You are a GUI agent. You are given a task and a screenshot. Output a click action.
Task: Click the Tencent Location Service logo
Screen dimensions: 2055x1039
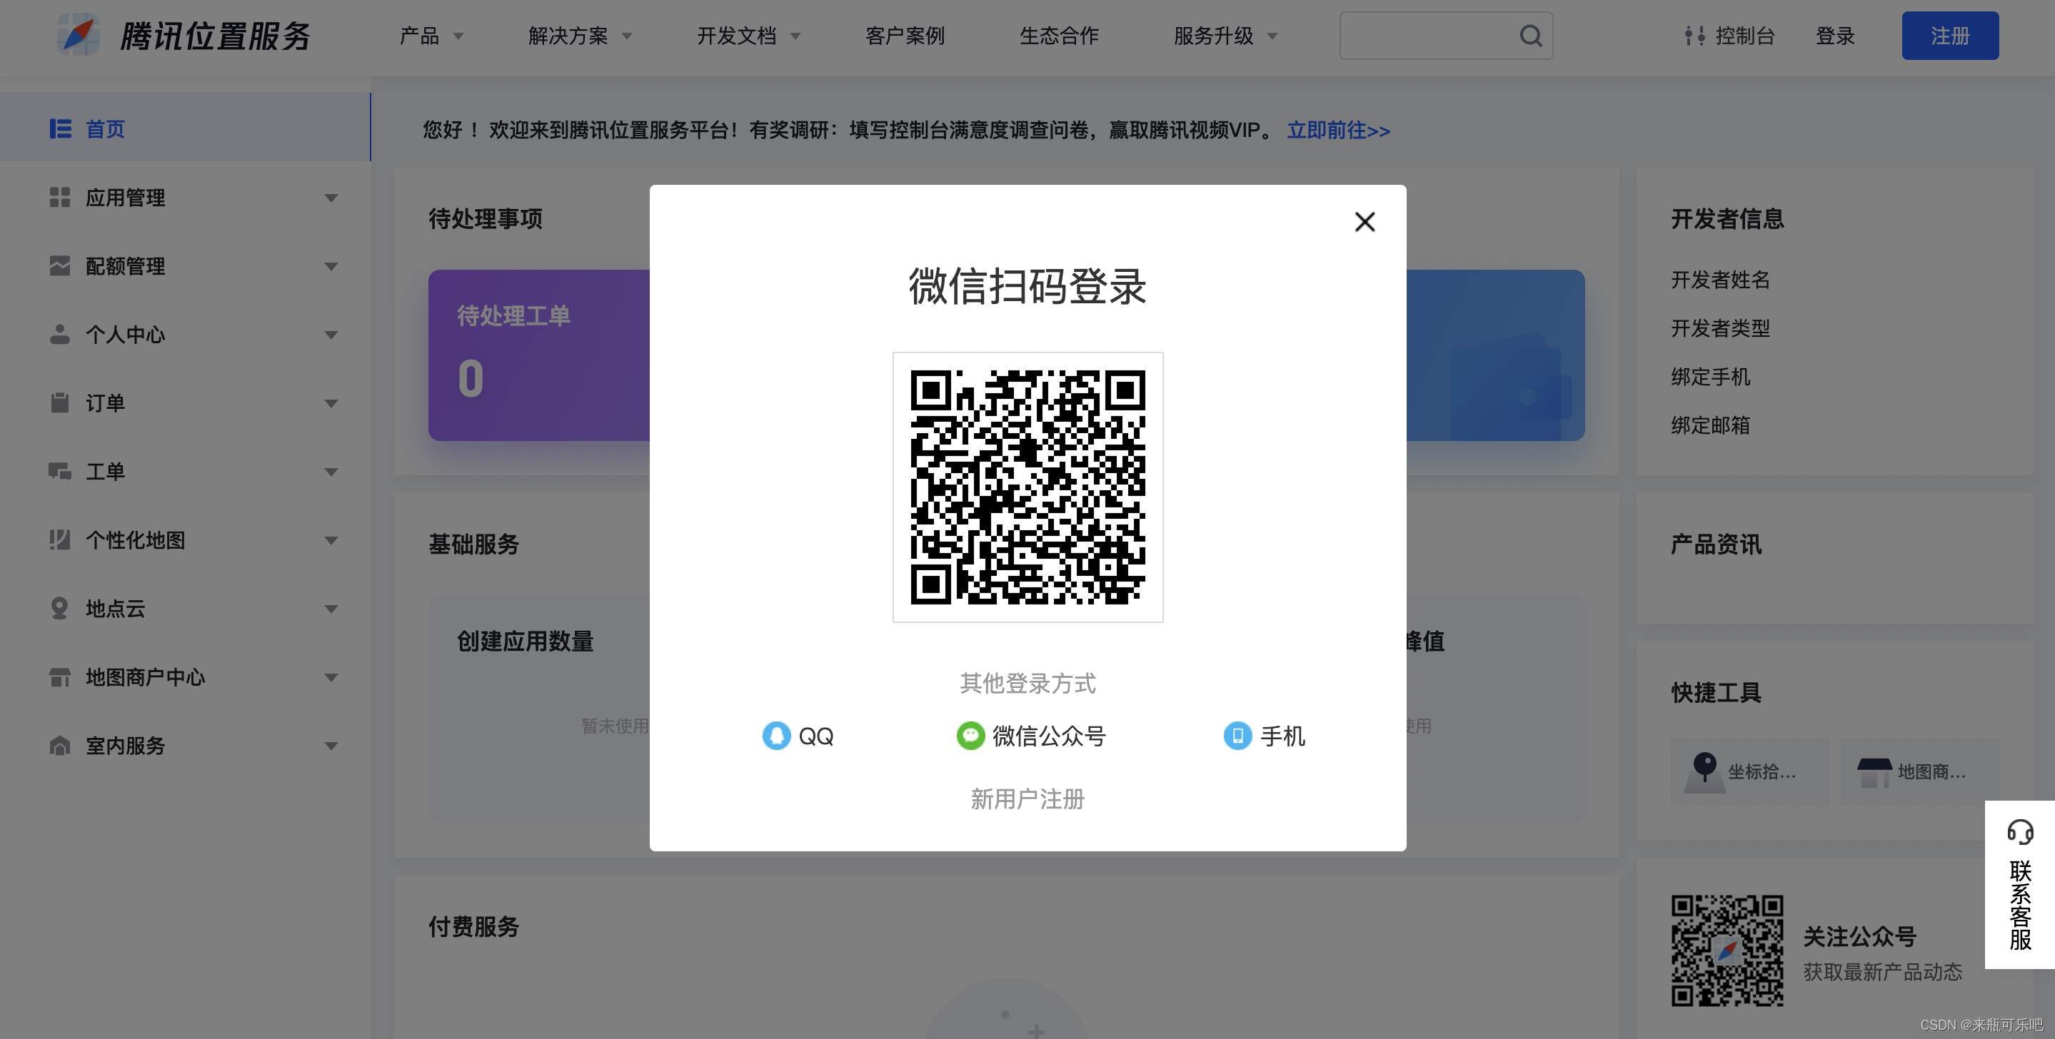point(79,35)
